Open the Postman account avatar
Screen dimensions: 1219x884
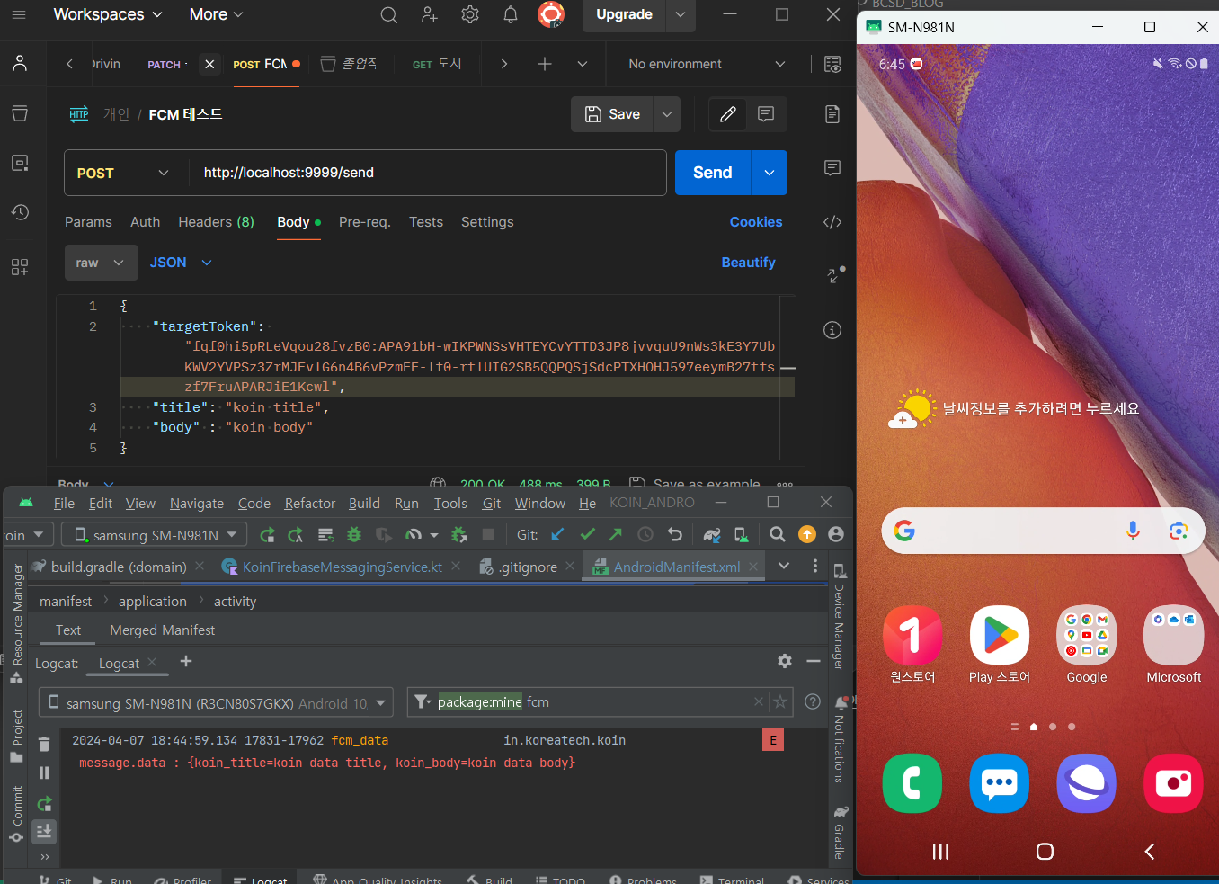[x=551, y=14]
